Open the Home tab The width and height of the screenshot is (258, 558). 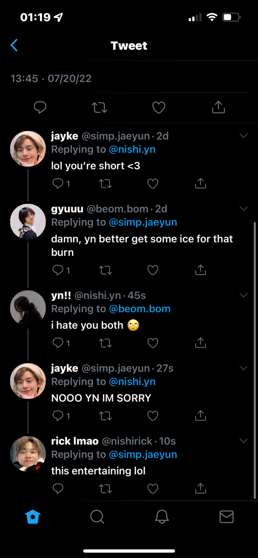point(33,517)
